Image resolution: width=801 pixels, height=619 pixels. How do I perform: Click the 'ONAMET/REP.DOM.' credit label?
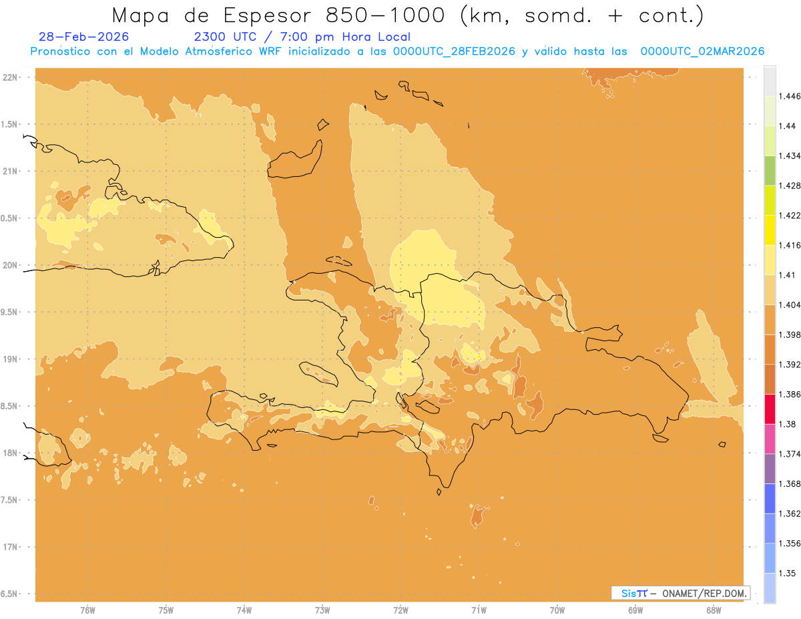pyautogui.click(x=704, y=593)
